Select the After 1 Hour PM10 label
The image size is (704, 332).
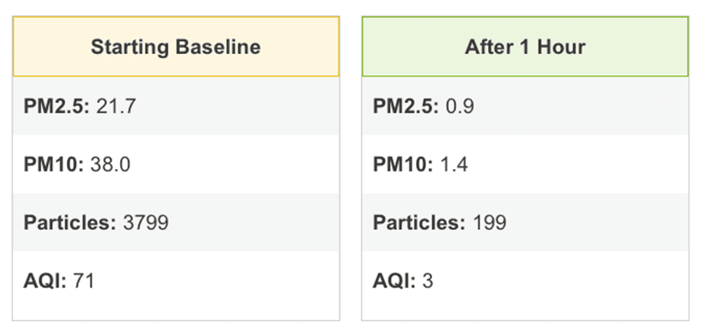403,165
